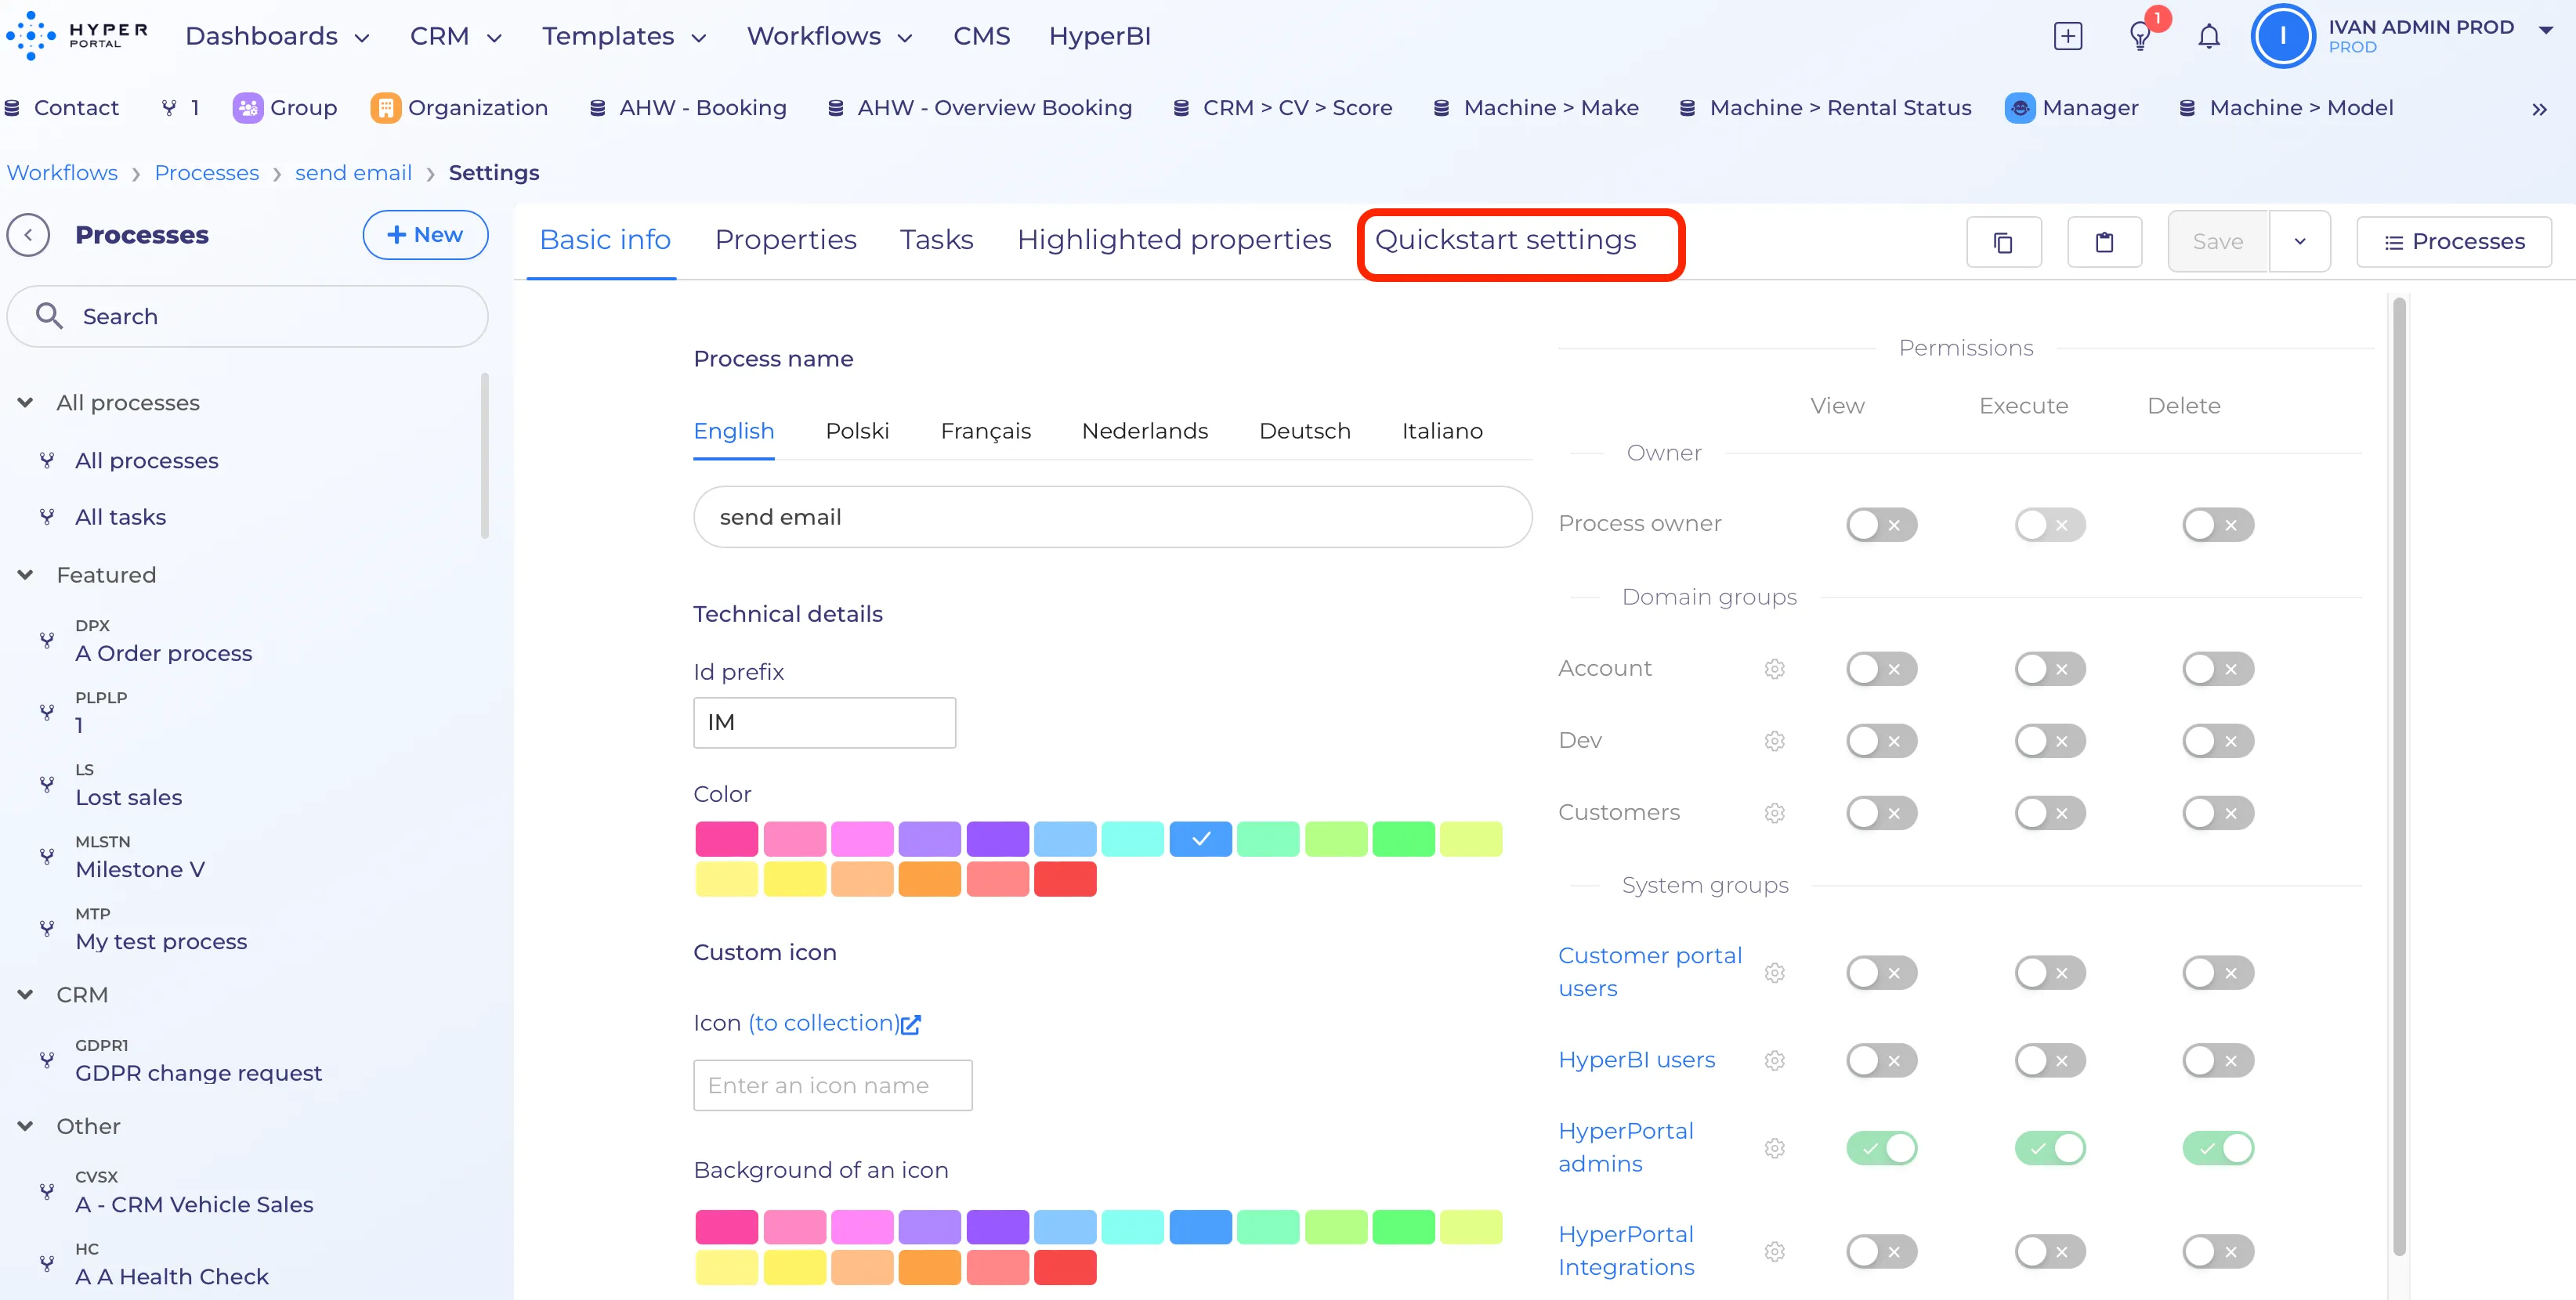This screenshot has width=2576, height=1300.
Task: Click the Organization bookmark icon
Action: coord(385,108)
